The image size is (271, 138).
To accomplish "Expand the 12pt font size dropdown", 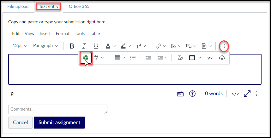I will coord(20,46).
